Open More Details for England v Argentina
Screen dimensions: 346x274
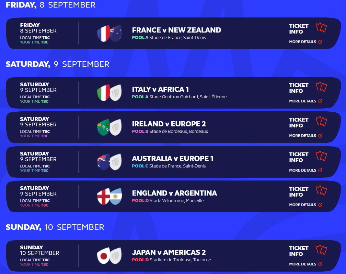point(305,205)
